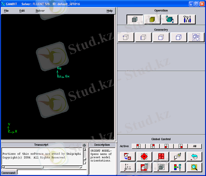Toggle the upper-left quadrant active button
Image resolution: width=206 pixels, height=176 pixels.
[x=138, y=146]
